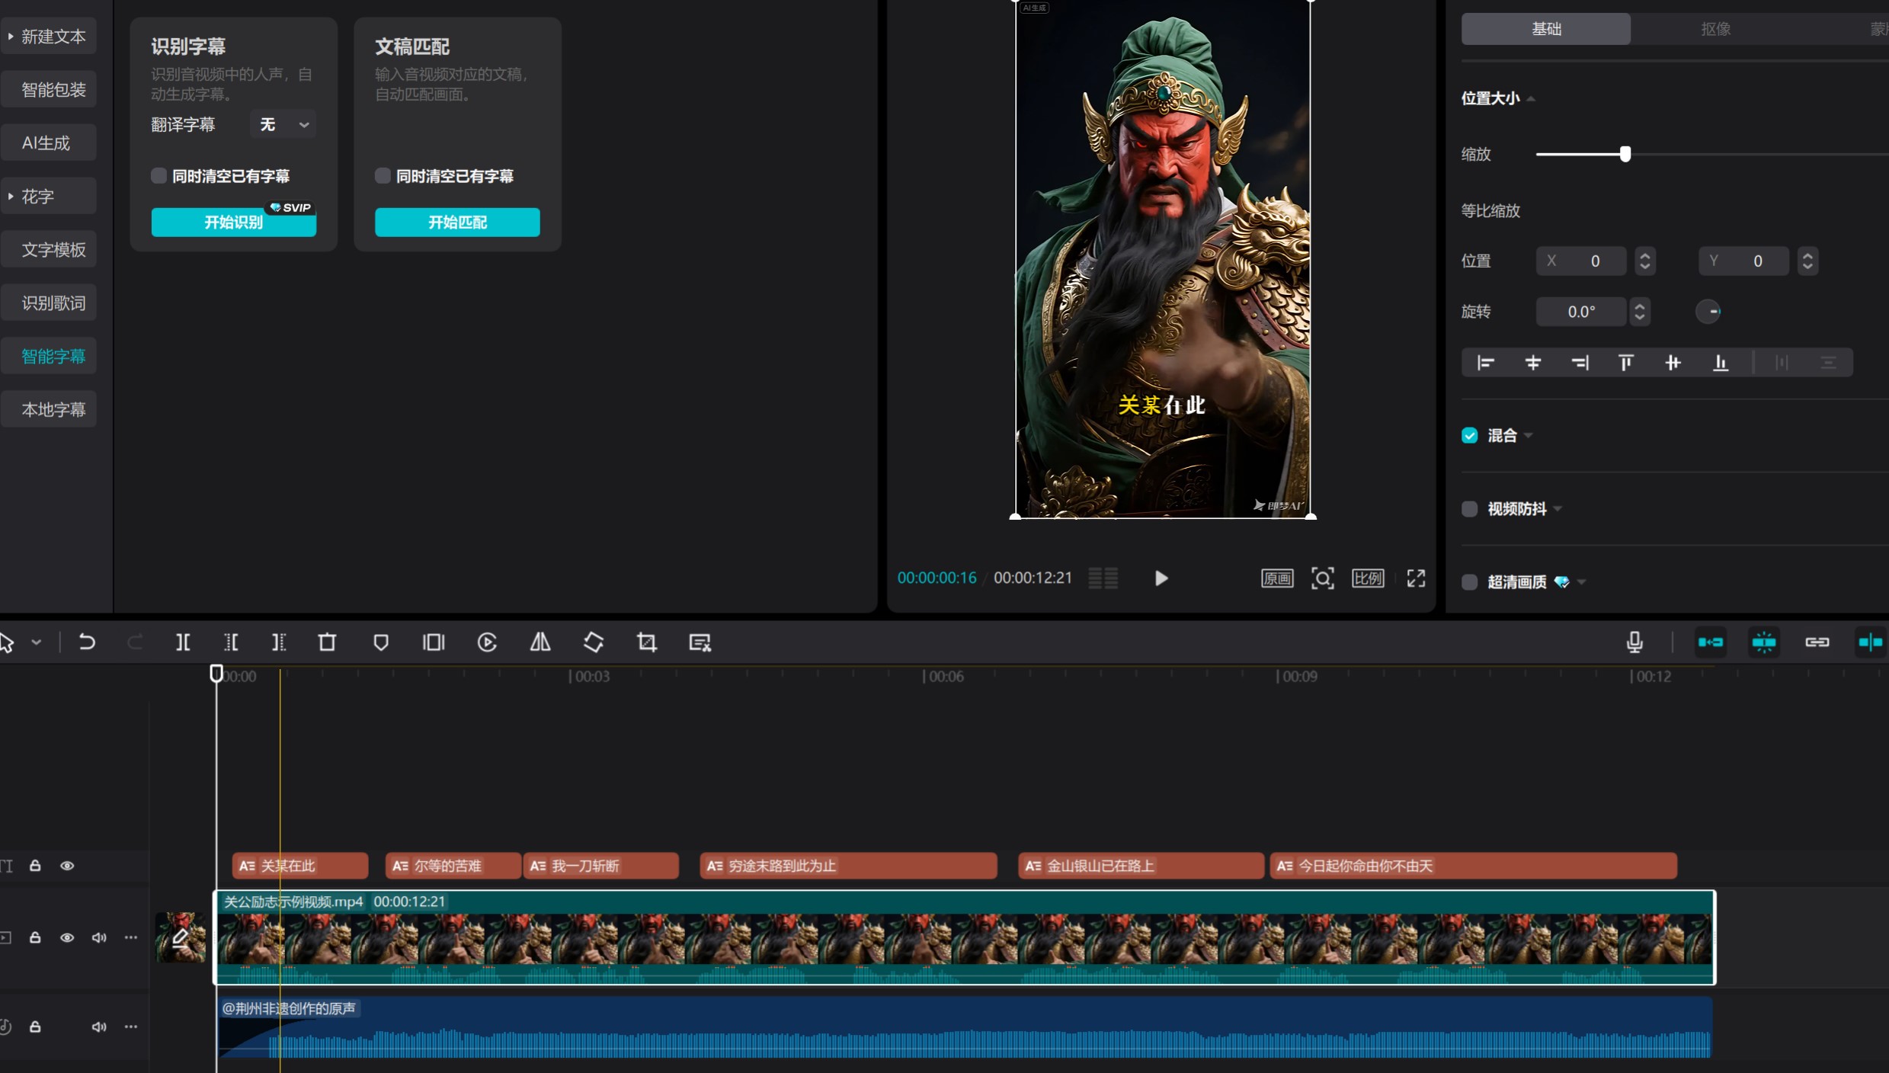Open AI生成 sidebar tab

(49, 143)
